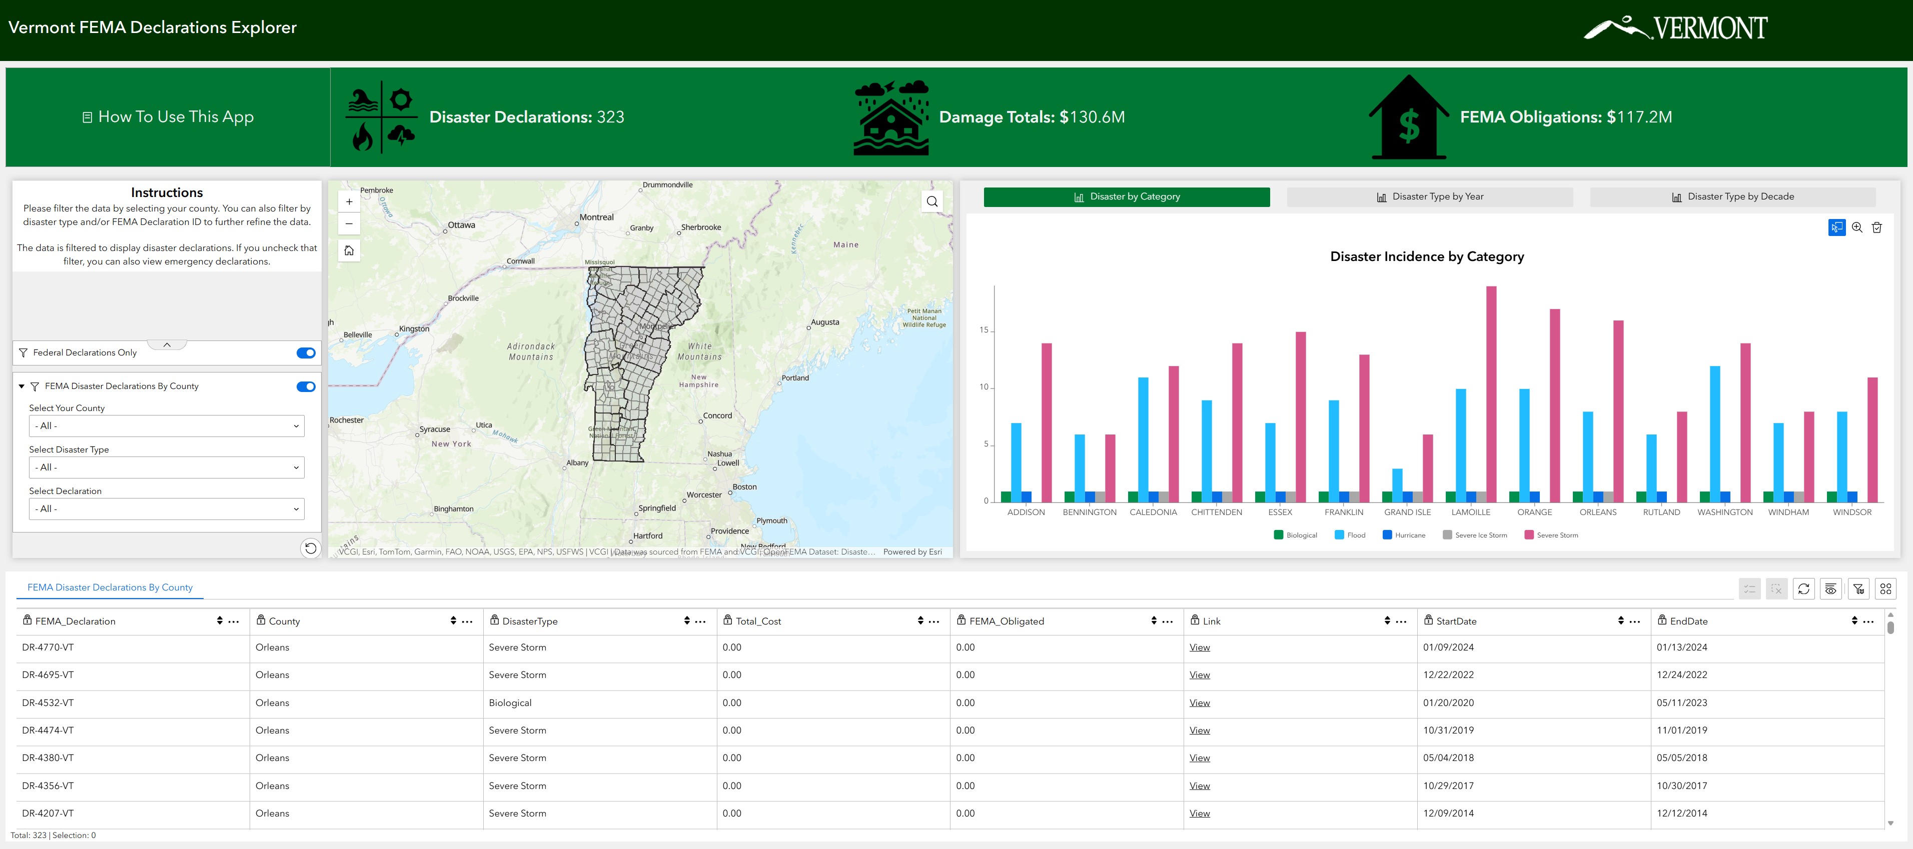Screen dimensions: 1913x849
Task: Select FEMA Disaster Declarations By County table tab
Action: [110, 587]
